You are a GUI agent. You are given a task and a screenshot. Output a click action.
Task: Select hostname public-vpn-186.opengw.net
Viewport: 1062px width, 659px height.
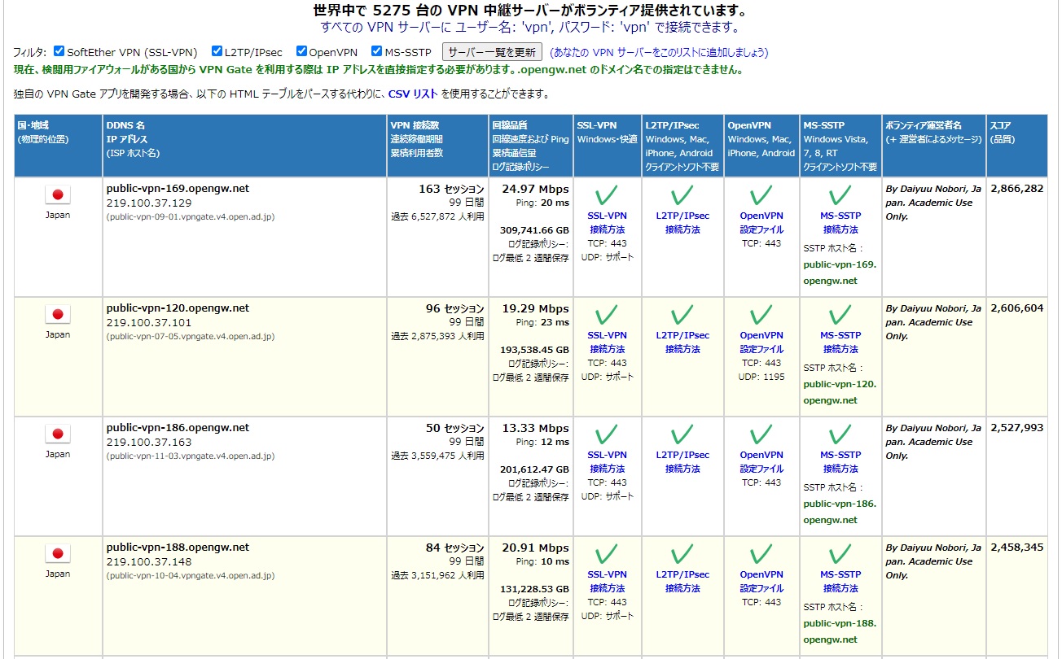(x=178, y=428)
